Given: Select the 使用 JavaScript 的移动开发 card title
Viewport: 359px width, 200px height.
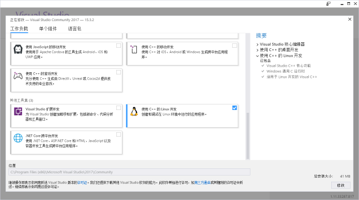Looking at the screenshot, I should [46, 47].
